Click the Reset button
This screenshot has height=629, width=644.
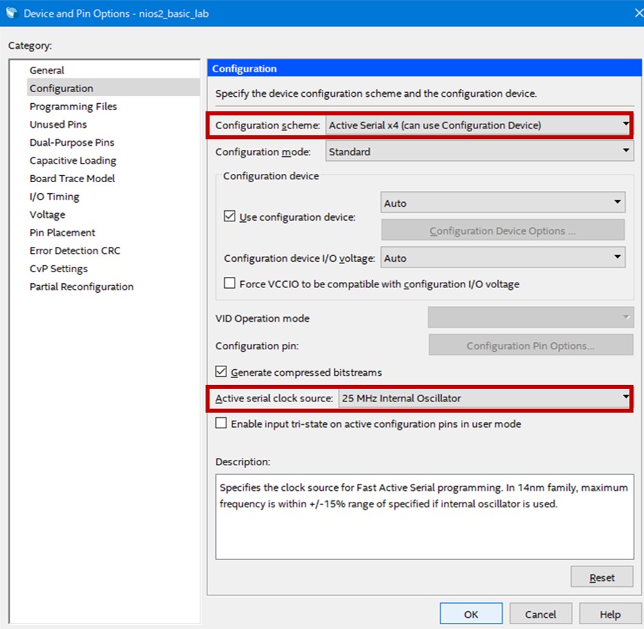click(x=602, y=577)
